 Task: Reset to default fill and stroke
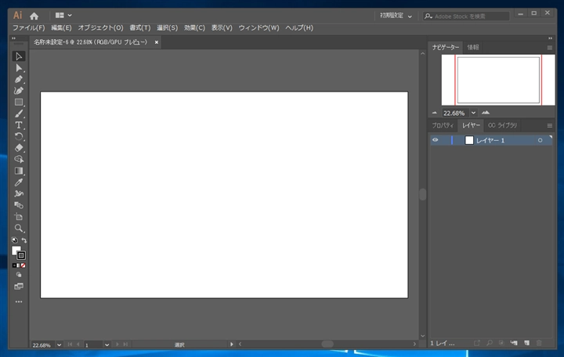14,240
